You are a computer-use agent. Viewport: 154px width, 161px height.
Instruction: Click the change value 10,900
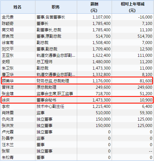coord(146,100)
